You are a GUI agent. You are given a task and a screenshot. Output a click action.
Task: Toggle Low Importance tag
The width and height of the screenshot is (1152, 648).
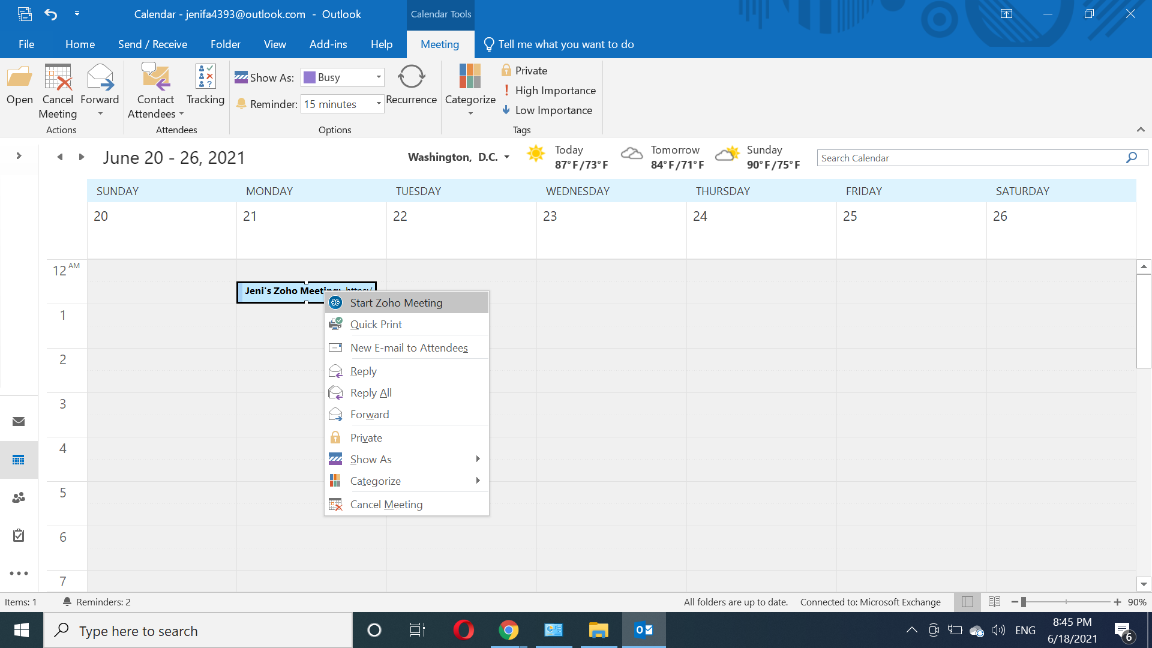click(x=547, y=110)
